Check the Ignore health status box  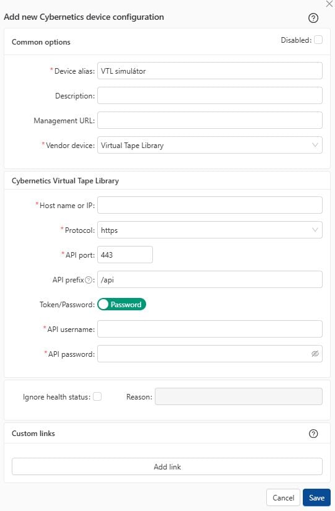coord(97,396)
